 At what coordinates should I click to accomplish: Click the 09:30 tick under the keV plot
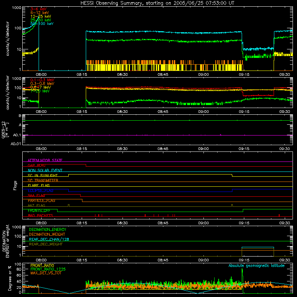coord(285,75)
